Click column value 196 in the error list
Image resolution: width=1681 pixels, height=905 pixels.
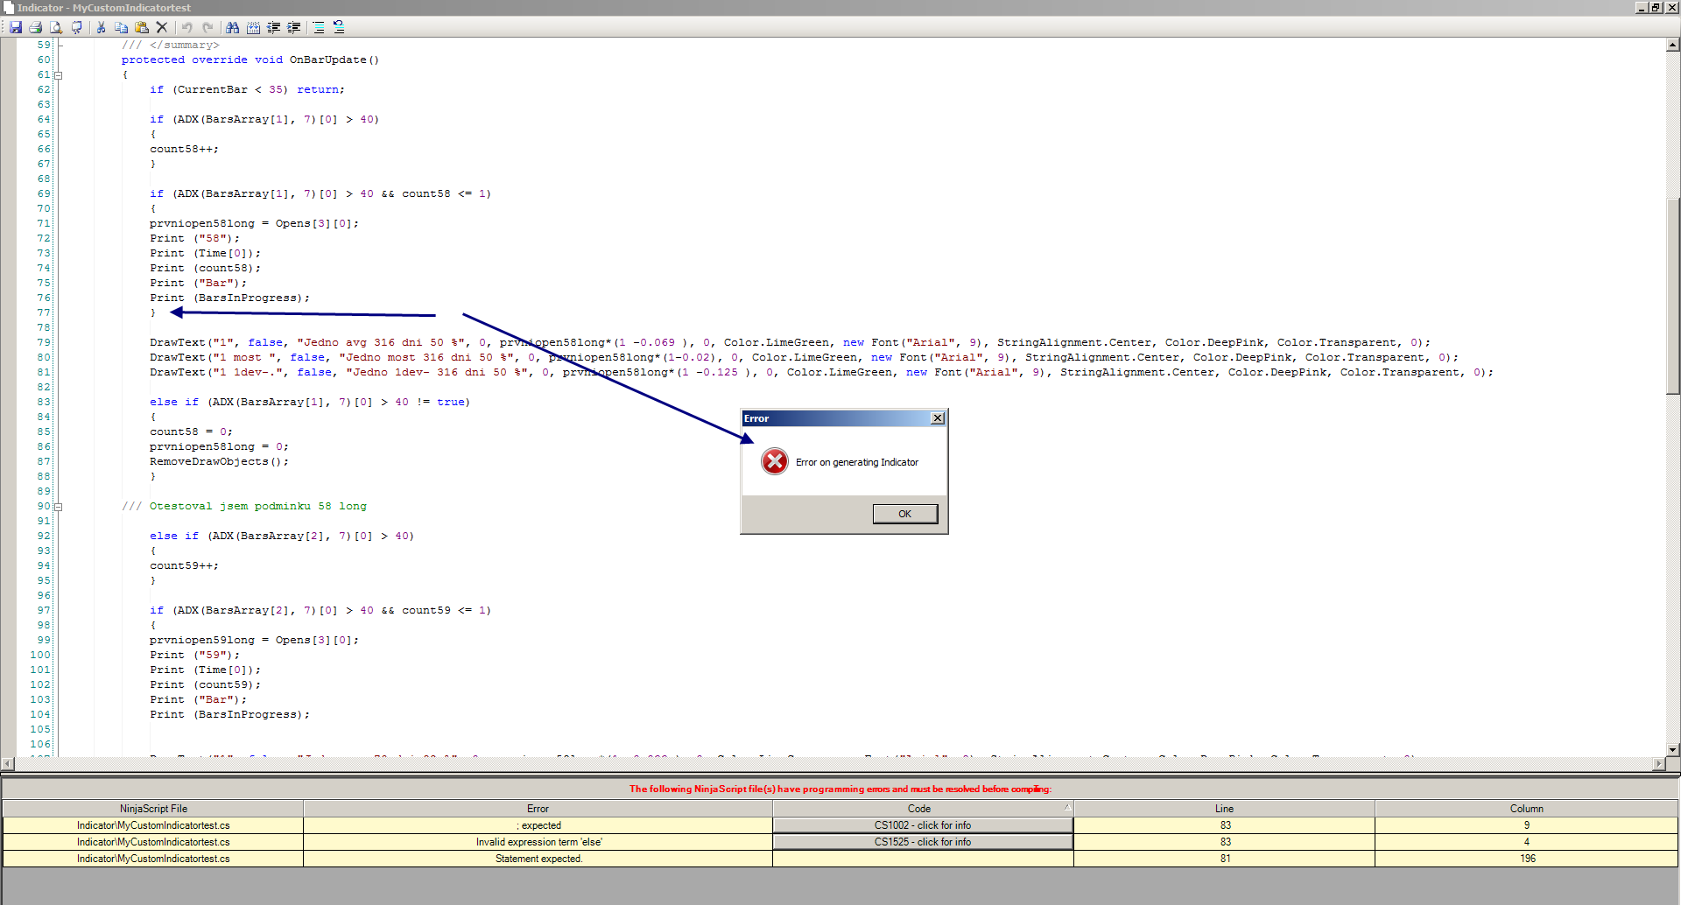click(1528, 859)
